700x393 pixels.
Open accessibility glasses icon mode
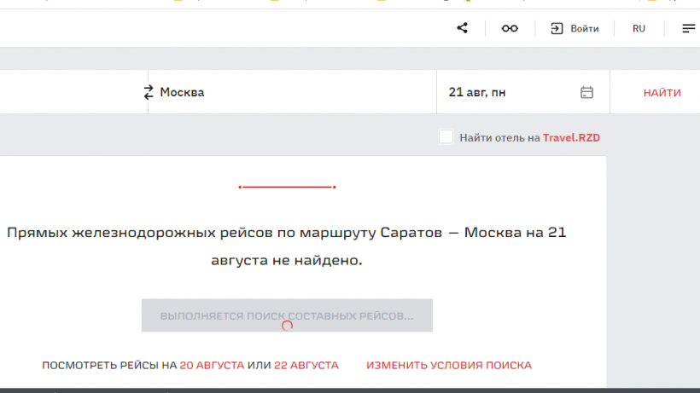coord(510,28)
